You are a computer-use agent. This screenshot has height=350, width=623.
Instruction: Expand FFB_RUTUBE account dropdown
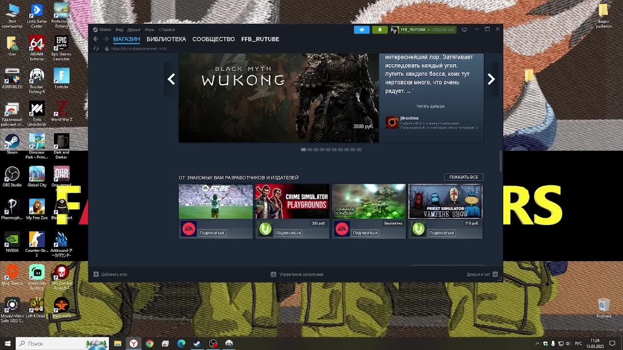423,30
